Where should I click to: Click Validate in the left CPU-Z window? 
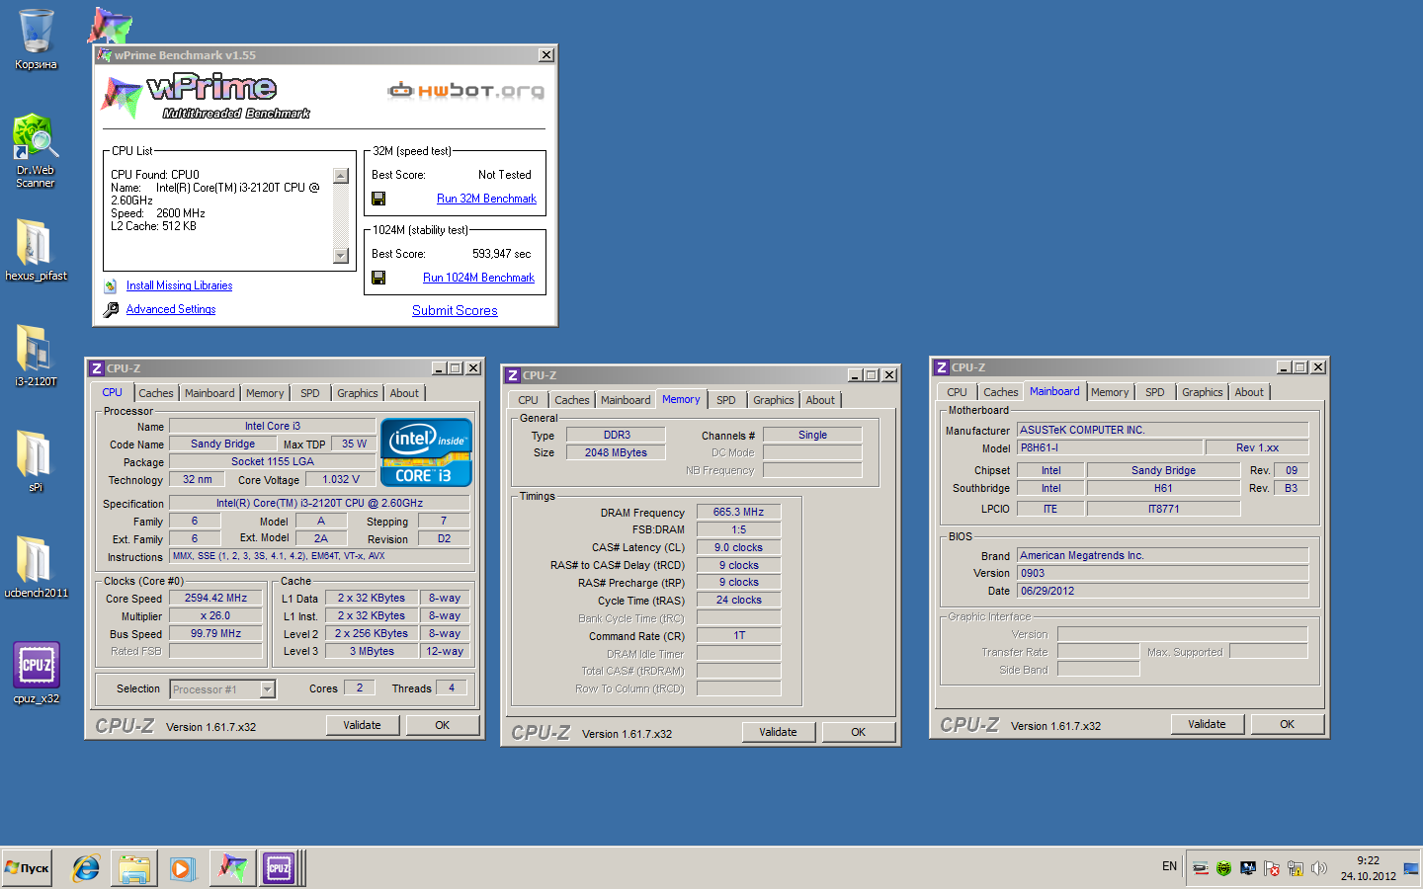[362, 725]
